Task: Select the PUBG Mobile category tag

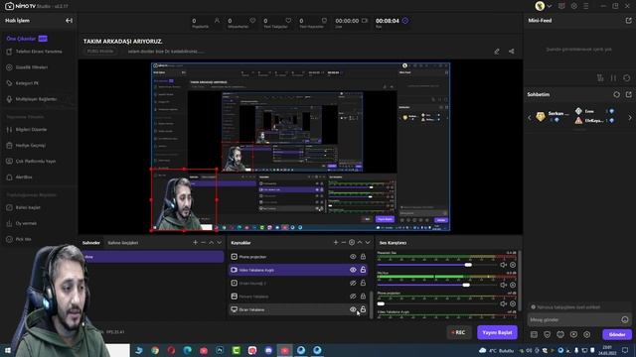Action: (100, 52)
